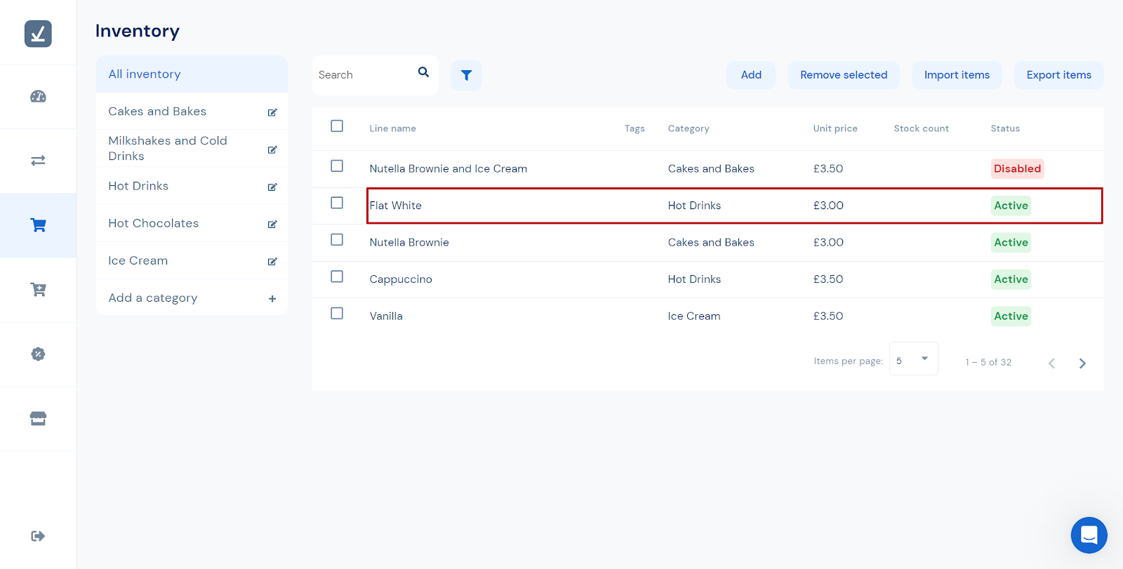The width and height of the screenshot is (1123, 569).
Task: Click the Line name column header
Action: pos(392,128)
